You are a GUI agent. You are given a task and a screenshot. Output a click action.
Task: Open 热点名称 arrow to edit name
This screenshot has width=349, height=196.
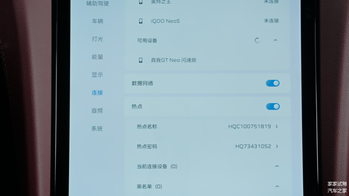coord(277,127)
